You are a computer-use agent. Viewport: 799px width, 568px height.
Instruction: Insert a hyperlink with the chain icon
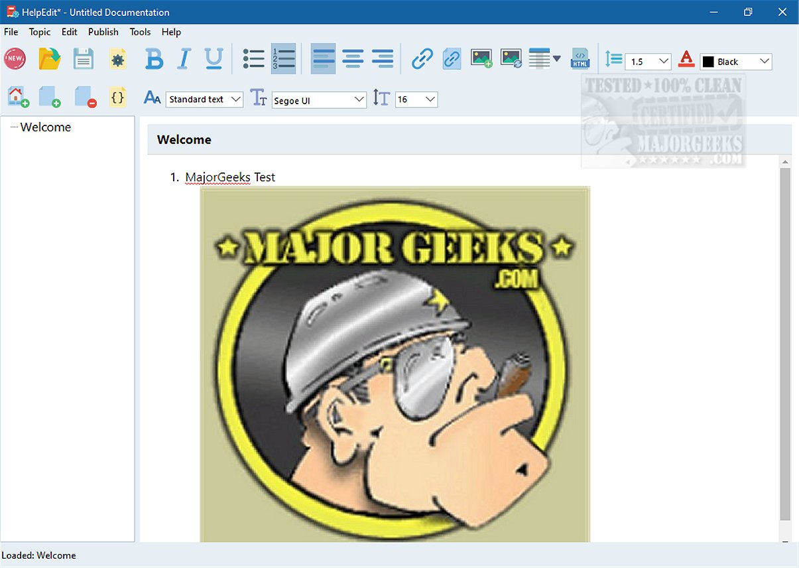(422, 59)
